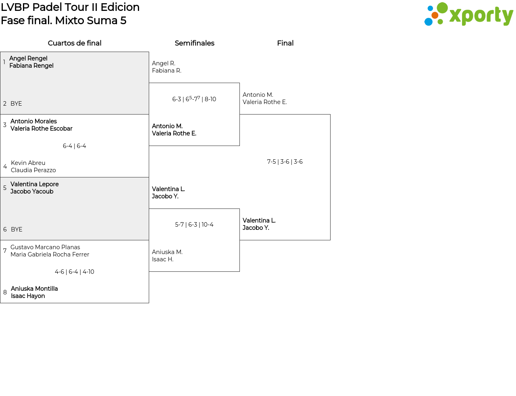Screen dimensions: 516x396
Task: Open the 5-7 | 6-3 | 10-4 semifinal result
Action: 194,225
